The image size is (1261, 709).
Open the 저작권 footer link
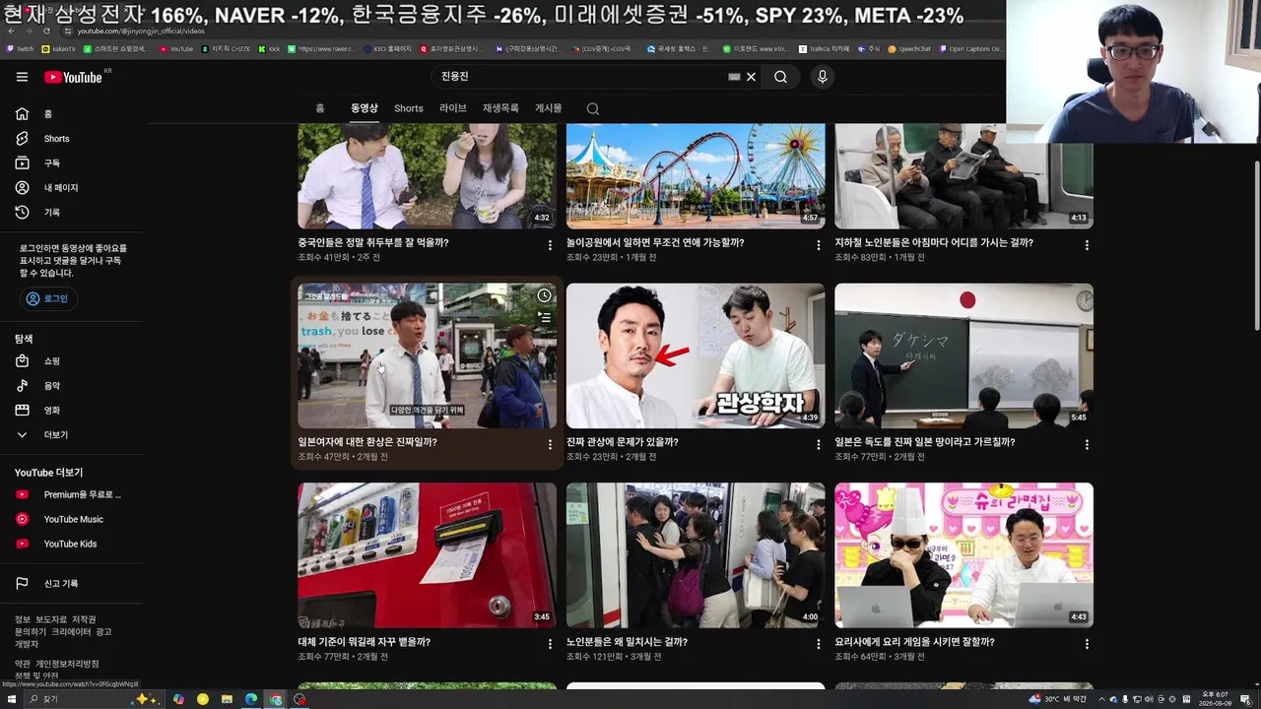(x=84, y=619)
